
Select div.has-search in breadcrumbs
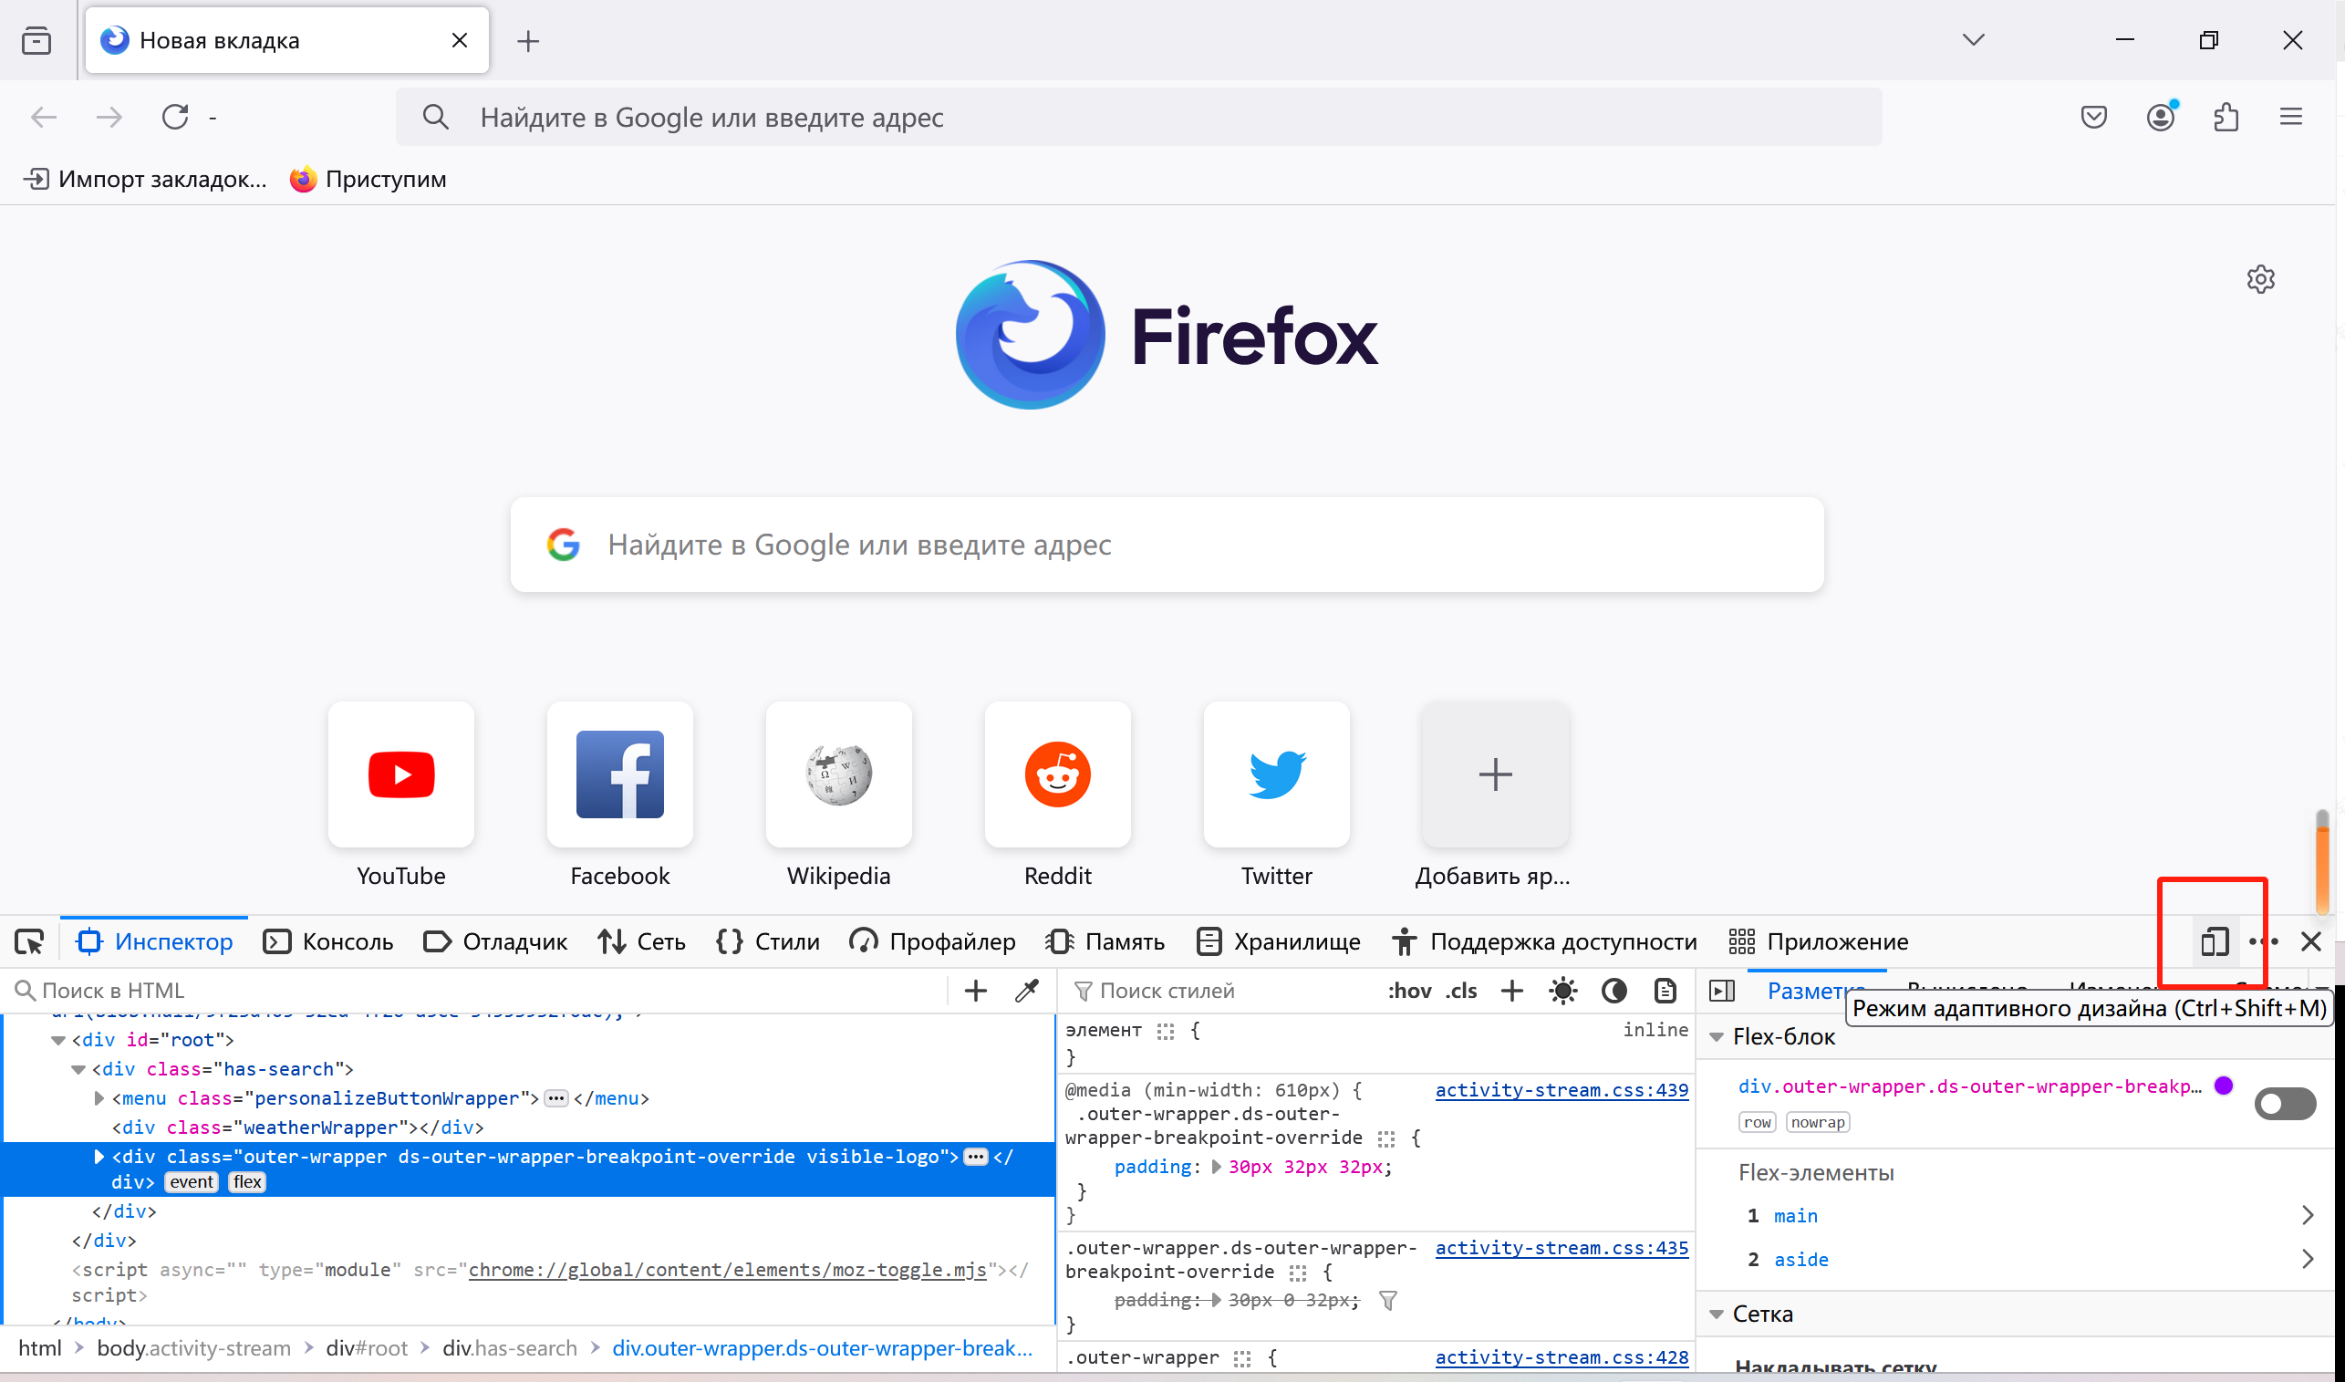509,1347
